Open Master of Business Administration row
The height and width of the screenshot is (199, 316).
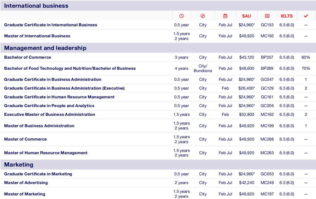tap(39, 126)
